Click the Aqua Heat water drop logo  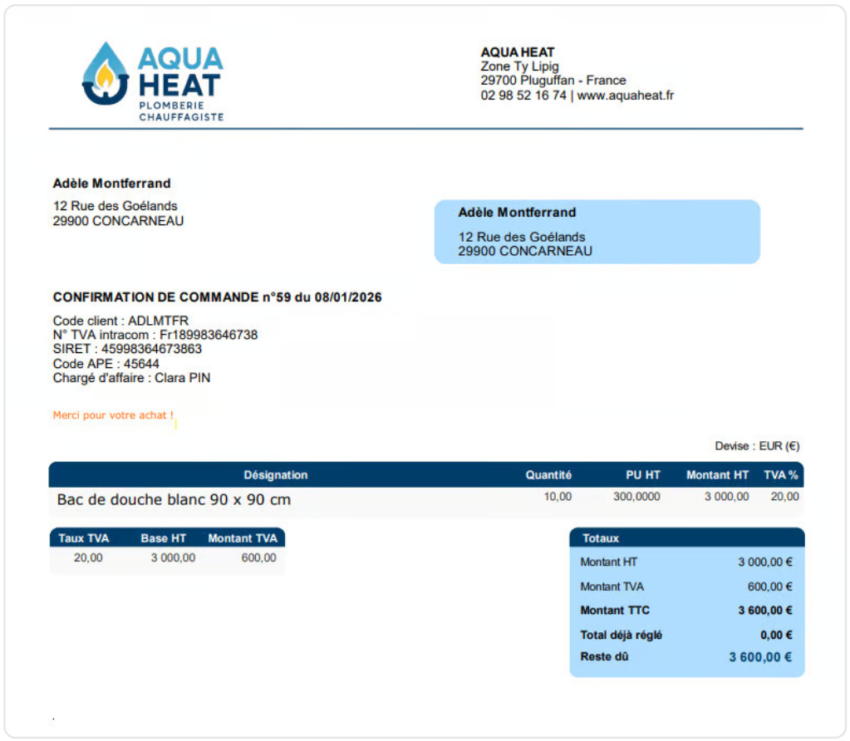click(105, 75)
